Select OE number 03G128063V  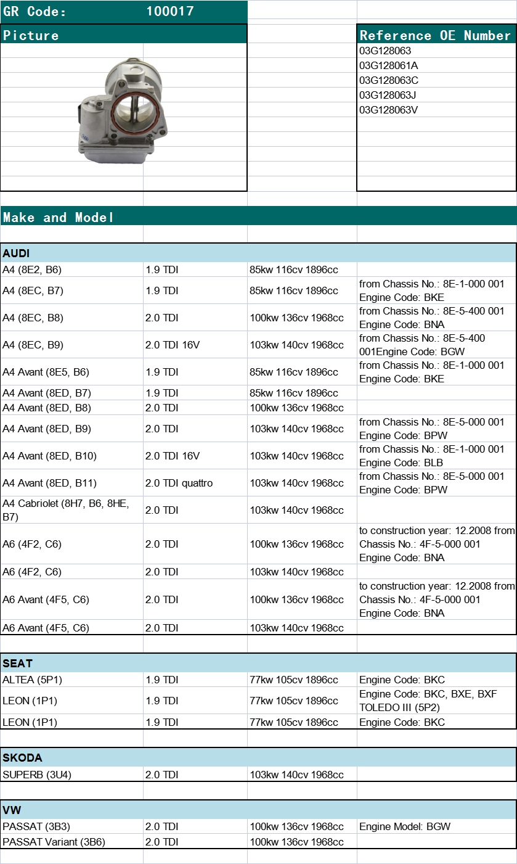[436, 110]
